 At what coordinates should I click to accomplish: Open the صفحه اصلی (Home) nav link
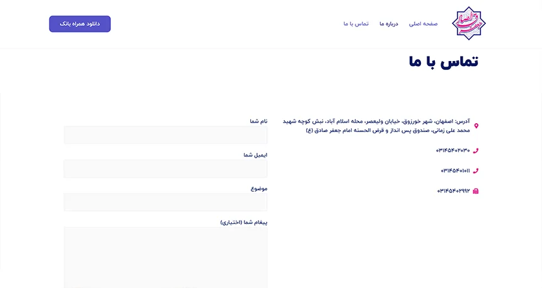click(424, 24)
